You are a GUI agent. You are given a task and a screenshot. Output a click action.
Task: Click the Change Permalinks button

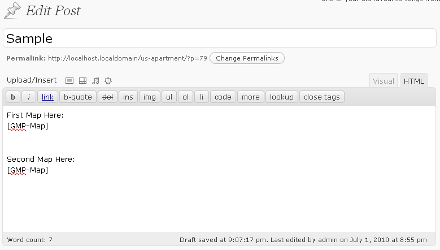[247, 58]
